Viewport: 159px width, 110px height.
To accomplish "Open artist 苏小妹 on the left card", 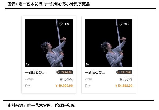I will [x=68, y=79].
